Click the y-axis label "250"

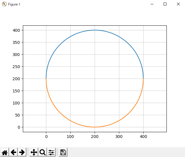(16, 67)
